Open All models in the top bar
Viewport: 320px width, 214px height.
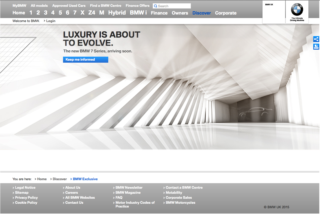(x=39, y=6)
